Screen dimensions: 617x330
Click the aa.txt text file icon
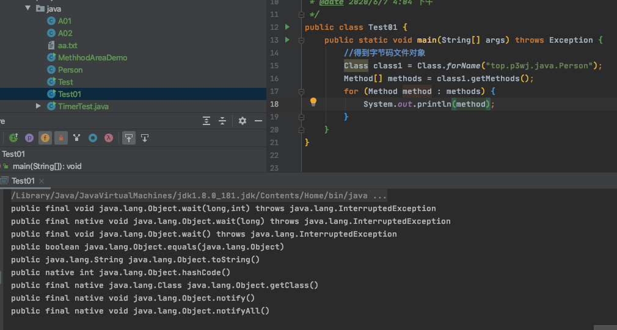(51, 45)
